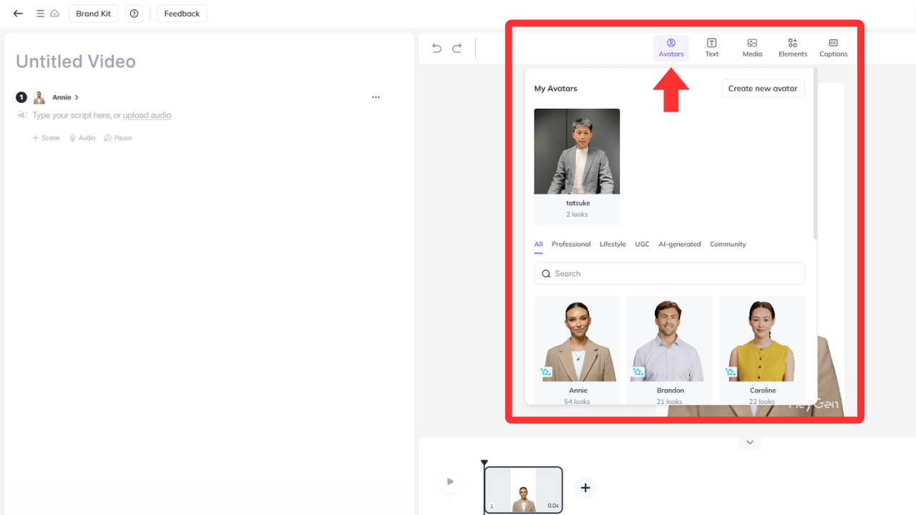This screenshot has width=916, height=515.
Task: Go back with the left arrow
Action: tap(18, 14)
